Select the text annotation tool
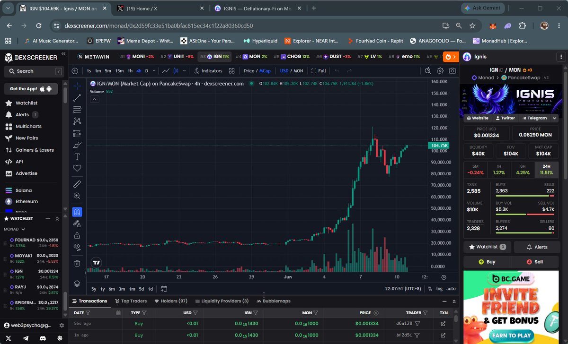The image size is (568, 344). [77, 156]
